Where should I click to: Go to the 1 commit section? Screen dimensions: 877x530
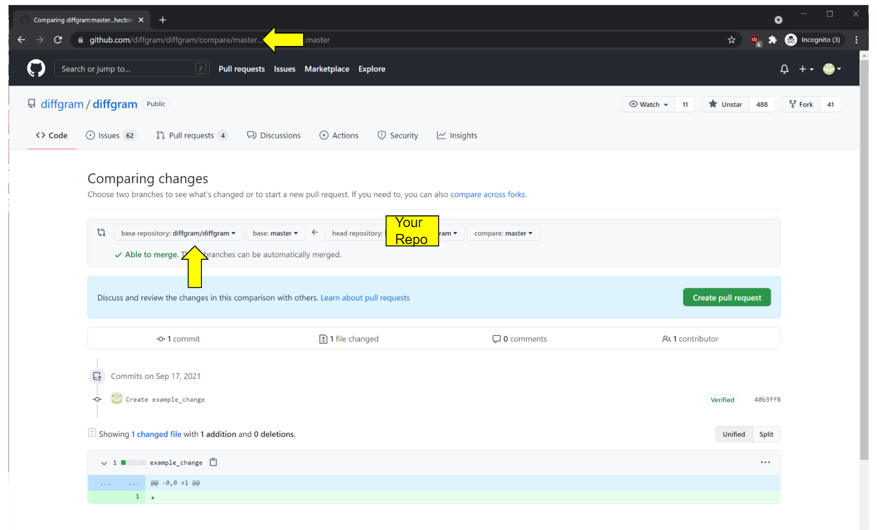[x=178, y=339]
